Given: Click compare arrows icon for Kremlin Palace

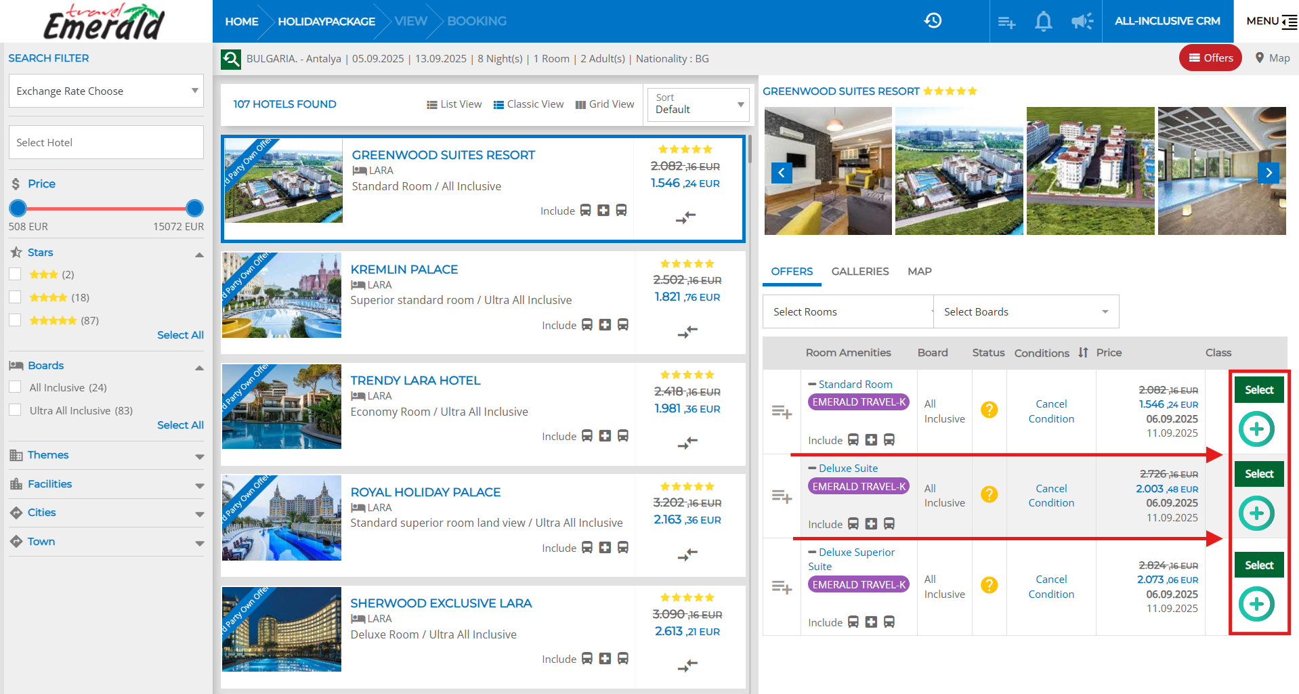Looking at the screenshot, I should click(x=687, y=332).
